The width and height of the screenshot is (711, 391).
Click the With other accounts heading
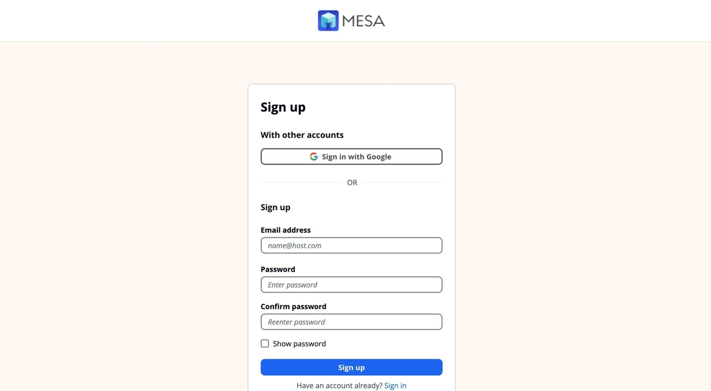coord(302,135)
